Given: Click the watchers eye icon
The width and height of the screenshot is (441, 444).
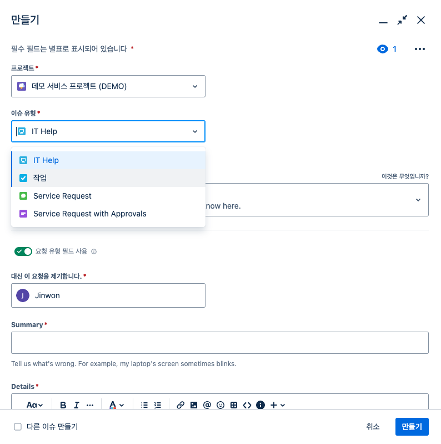Looking at the screenshot, I should [x=382, y=49].
